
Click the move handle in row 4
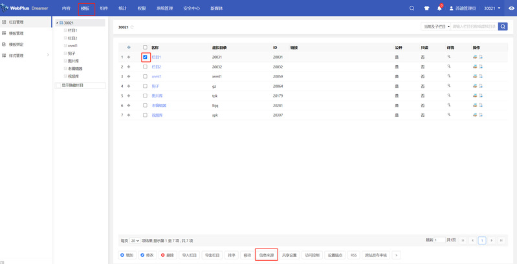coord(129,86)
